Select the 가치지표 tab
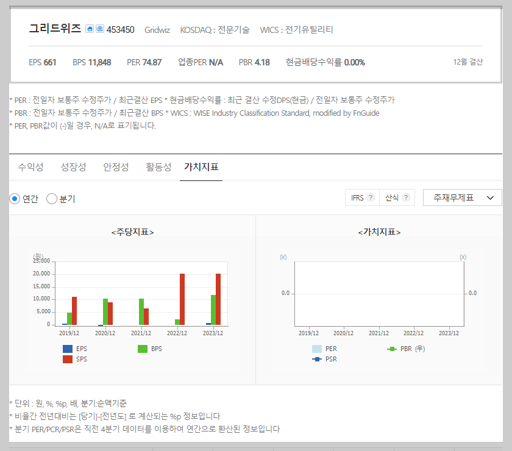The width and height of the screenshot is (512, 451). (x=201, y=167)
